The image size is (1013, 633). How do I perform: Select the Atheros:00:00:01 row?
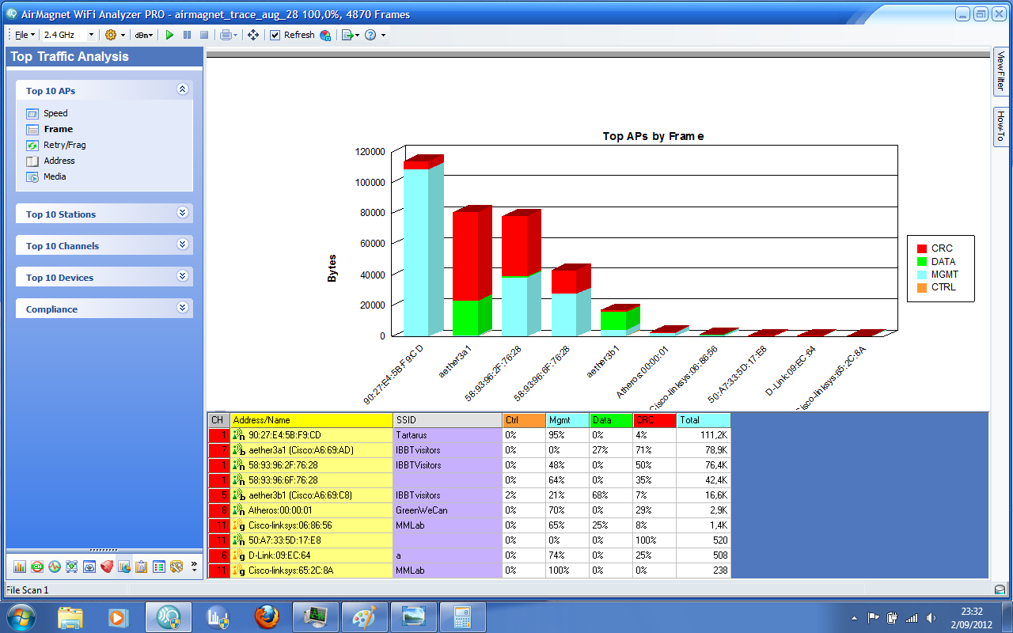(x=469, y=510)
